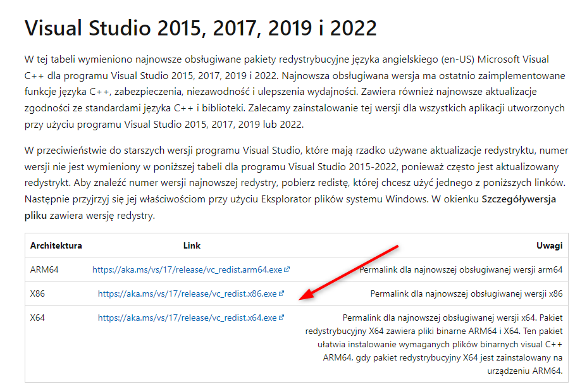Click the external-link icon after the ARM64 URL
The width and height of the screenshot is (587, 389).
coord(287,269)
